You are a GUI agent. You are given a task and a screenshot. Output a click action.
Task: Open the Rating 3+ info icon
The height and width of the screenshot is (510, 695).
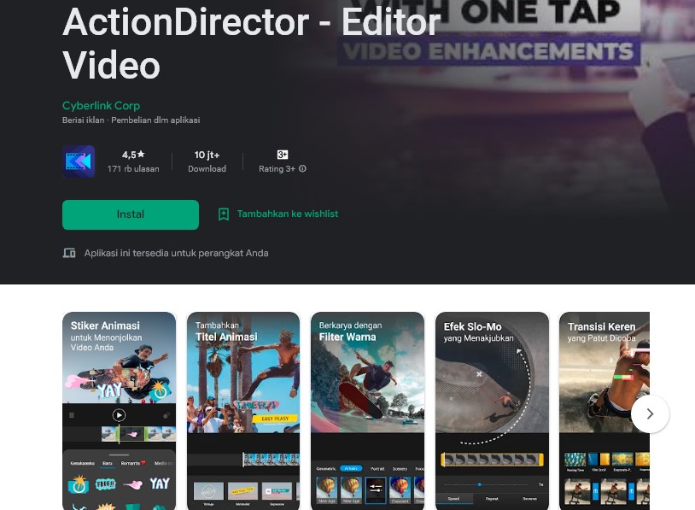click(302, 168)
